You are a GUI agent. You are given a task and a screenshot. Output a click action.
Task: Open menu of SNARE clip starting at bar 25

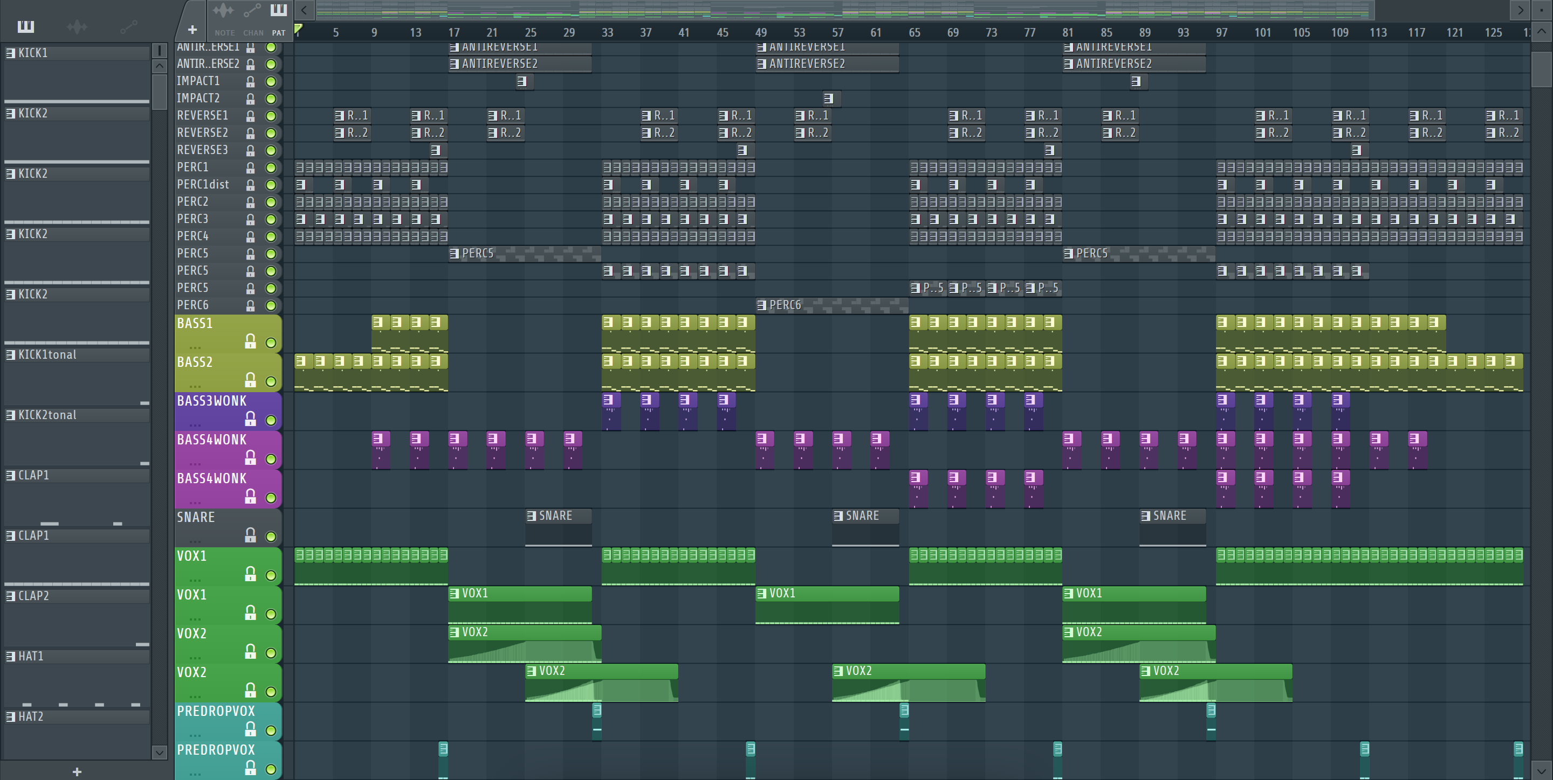(x=531, y=516)
